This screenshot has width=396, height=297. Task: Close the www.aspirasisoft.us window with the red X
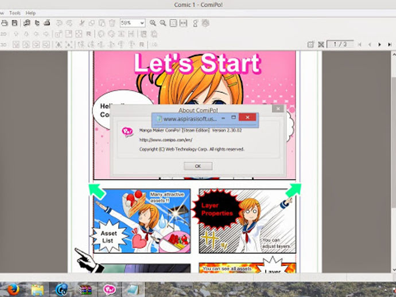pyautogui.click(x=247, y=117)
